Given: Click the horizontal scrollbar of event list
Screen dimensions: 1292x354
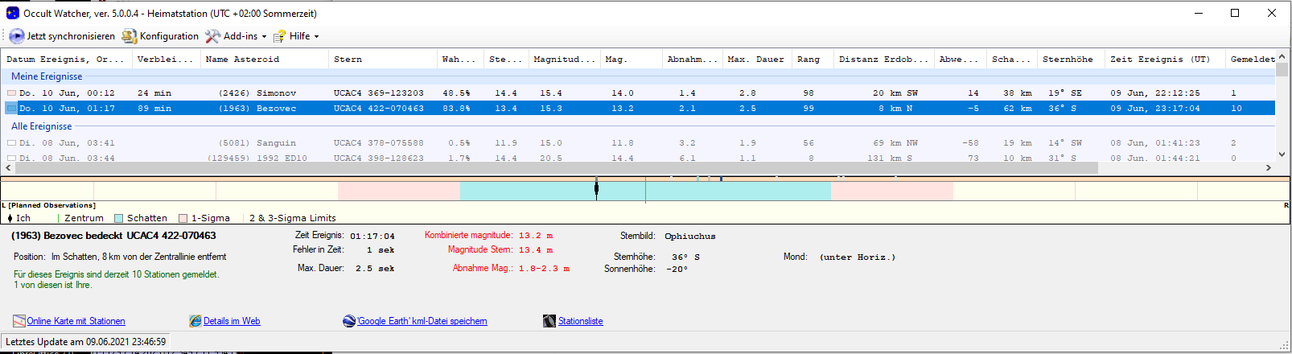Looking at the screenshot, I should pyautogui.click(x=551, y=168).
